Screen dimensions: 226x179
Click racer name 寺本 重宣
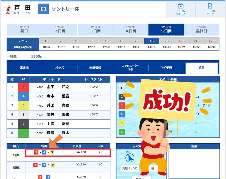(58, 96)
